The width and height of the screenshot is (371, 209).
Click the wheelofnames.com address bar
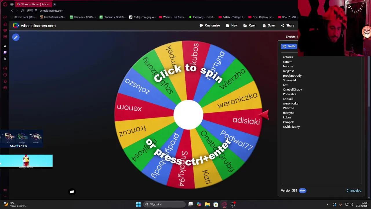tap(51, 11)
